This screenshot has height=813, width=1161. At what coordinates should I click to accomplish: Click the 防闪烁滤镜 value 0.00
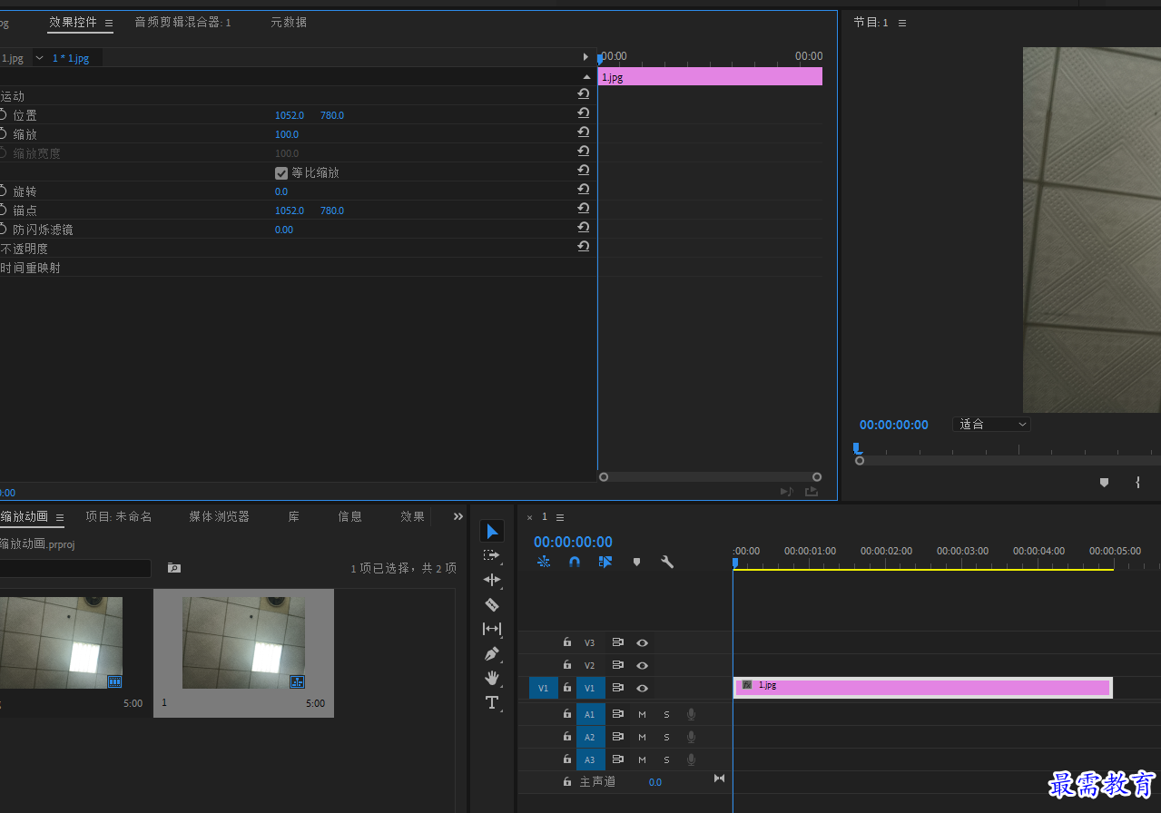(x=284, y=230)
